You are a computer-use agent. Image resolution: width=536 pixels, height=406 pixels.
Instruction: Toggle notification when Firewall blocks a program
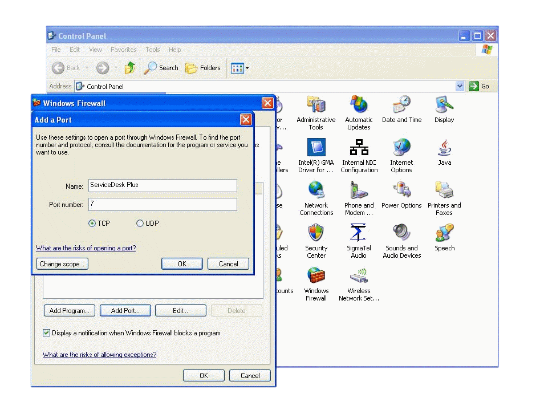pos(47,332)
